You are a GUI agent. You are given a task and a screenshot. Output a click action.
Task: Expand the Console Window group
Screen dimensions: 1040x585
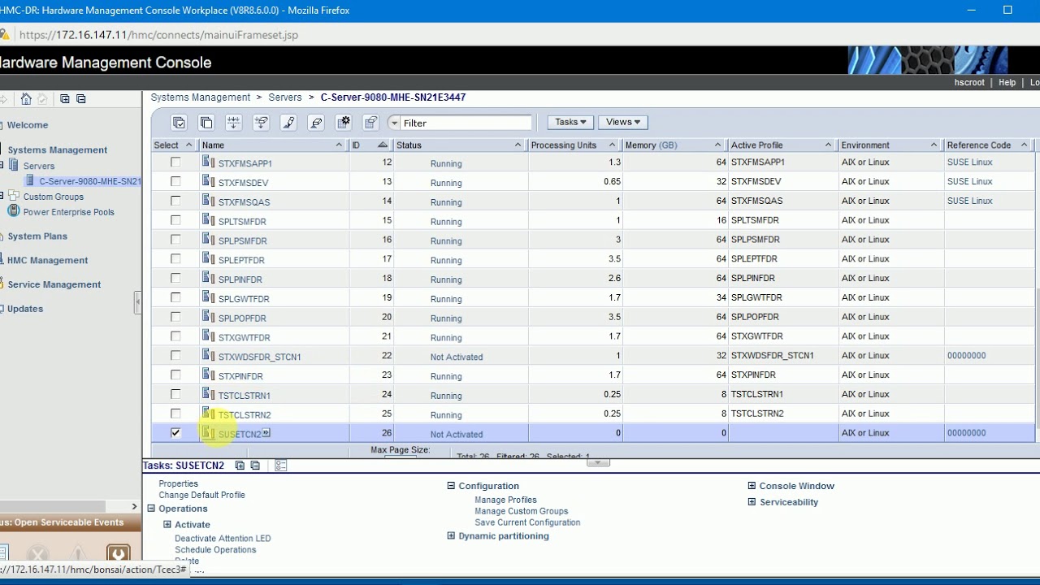click(752, 486)
